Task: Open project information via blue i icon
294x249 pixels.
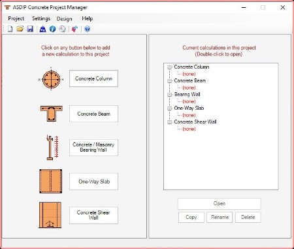Action: point(52,29)
